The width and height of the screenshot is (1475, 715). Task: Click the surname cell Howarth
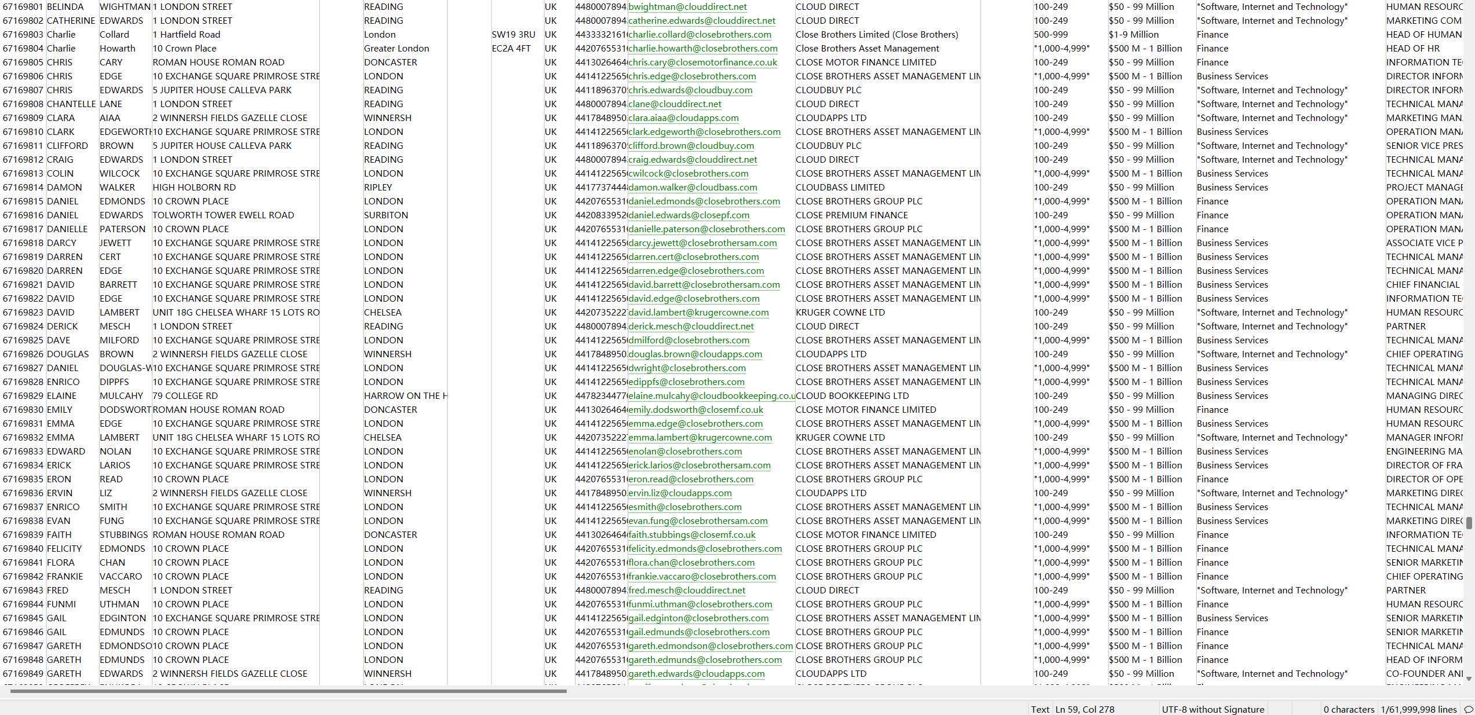point(117,49)
